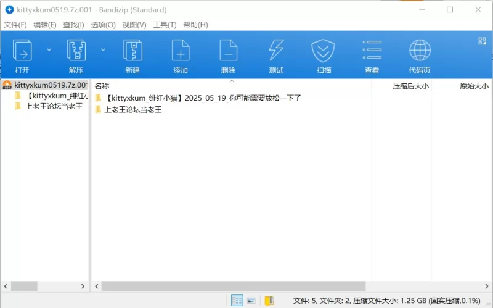The height and width of the screenshot is (308, 493).
Task: Open the 查找(I) menu
Action: [x=73, y=25]
